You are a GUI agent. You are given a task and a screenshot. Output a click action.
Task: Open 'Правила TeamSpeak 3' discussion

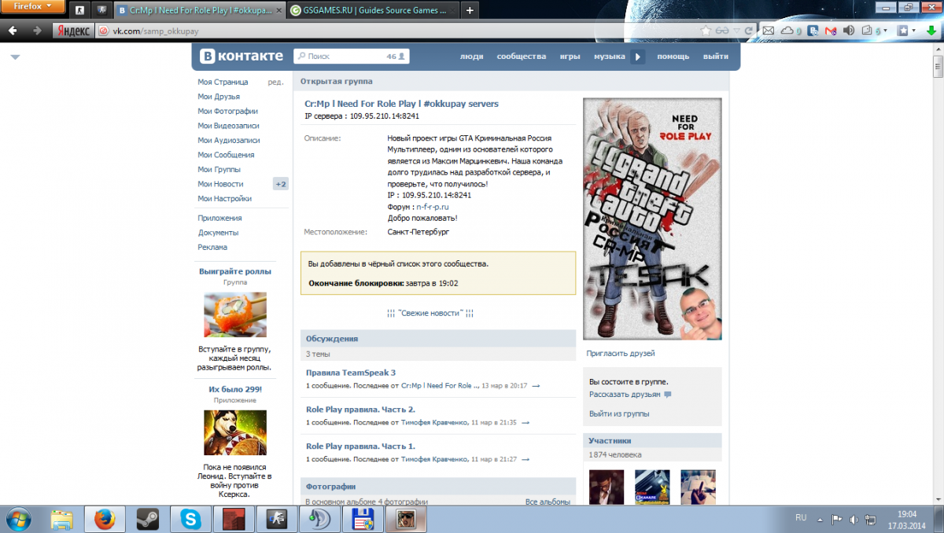351,373
